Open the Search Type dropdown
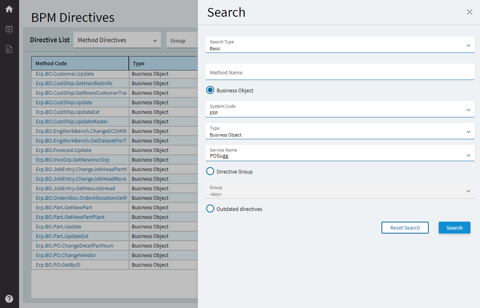The image size is (480, 308). point(340,45)
